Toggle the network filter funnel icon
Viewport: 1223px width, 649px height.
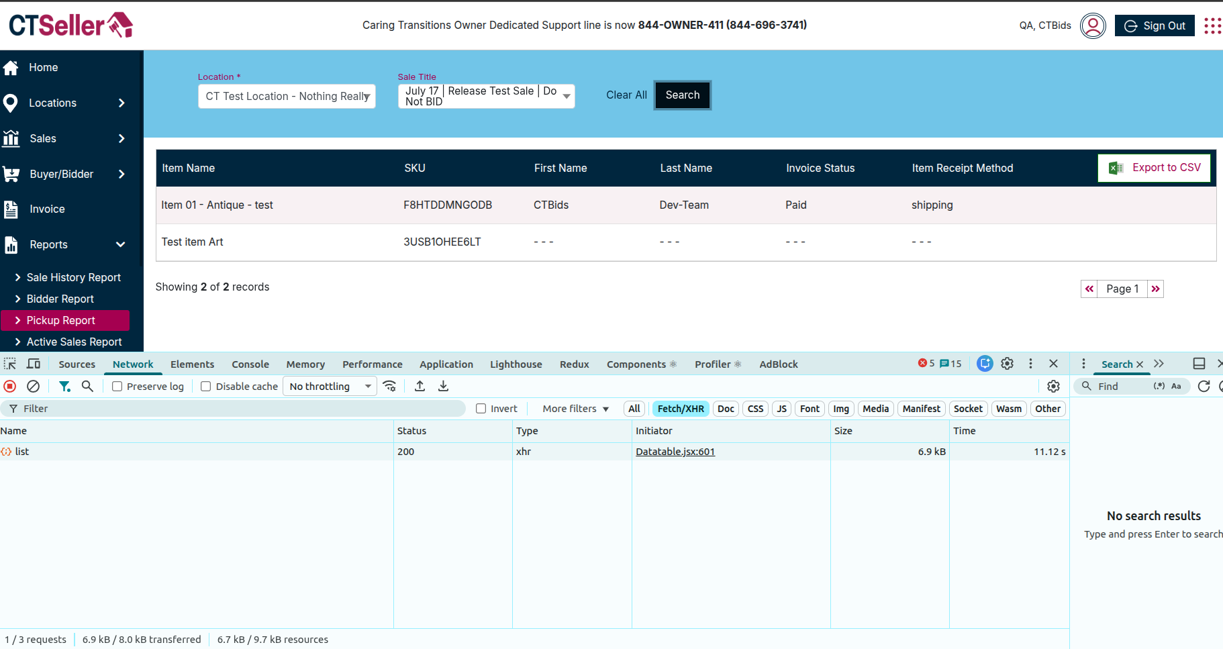64,386
